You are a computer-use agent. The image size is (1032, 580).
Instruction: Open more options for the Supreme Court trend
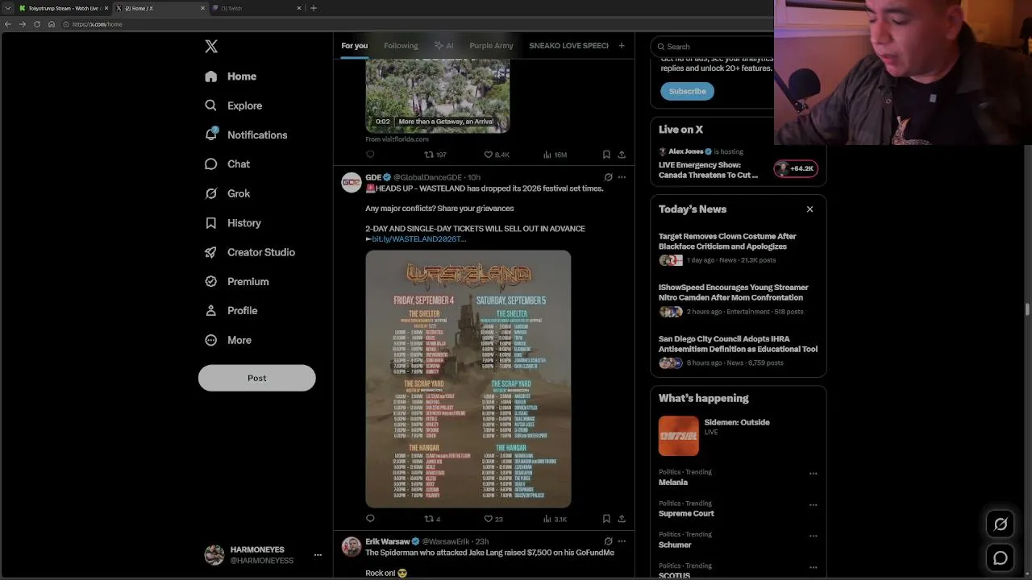pos(813,505)
